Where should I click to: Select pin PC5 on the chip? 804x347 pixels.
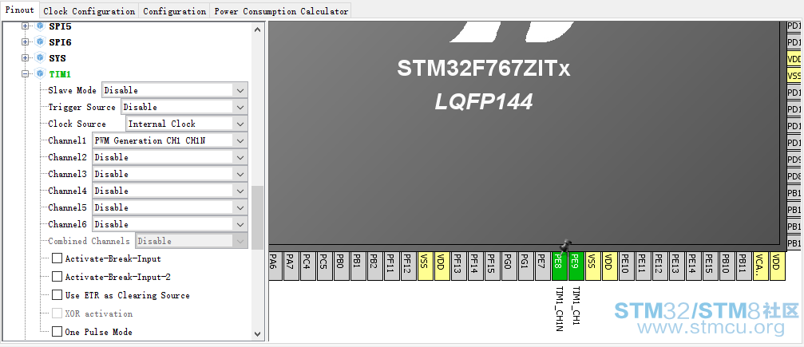(x=325, y=266)
